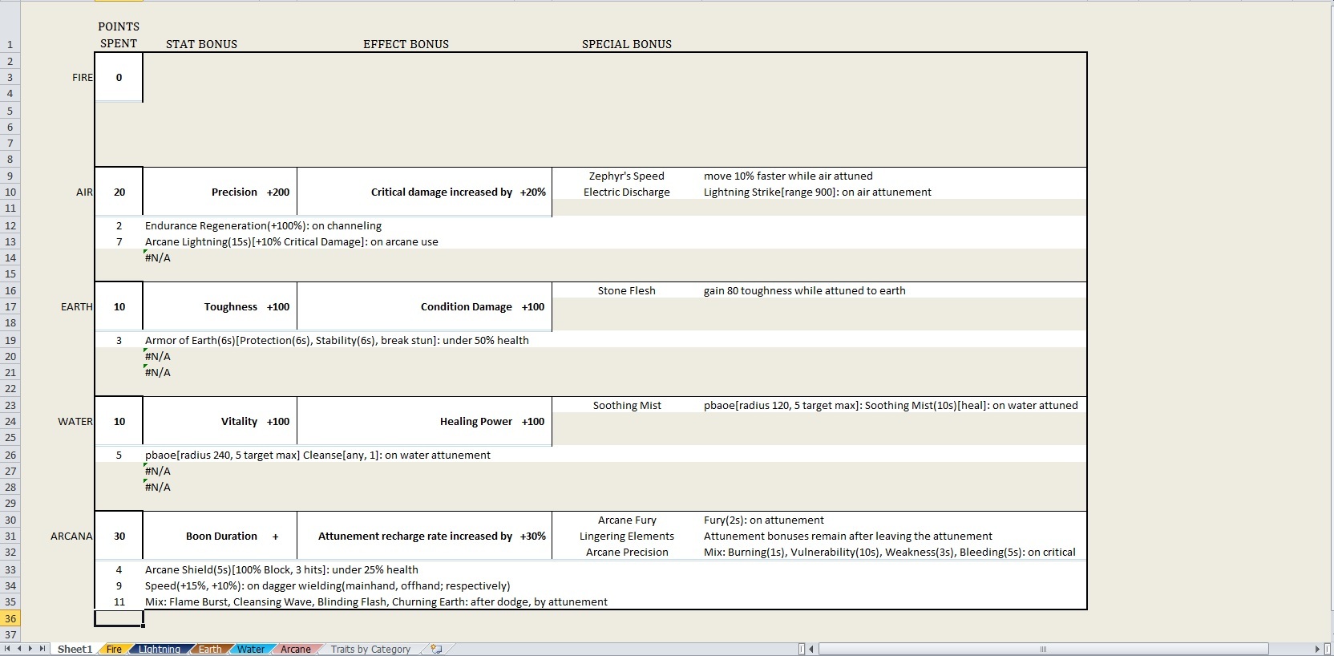Insert a new worksheet tab icon
This screenshot has width=1334, height=656.
click(436, 649)
